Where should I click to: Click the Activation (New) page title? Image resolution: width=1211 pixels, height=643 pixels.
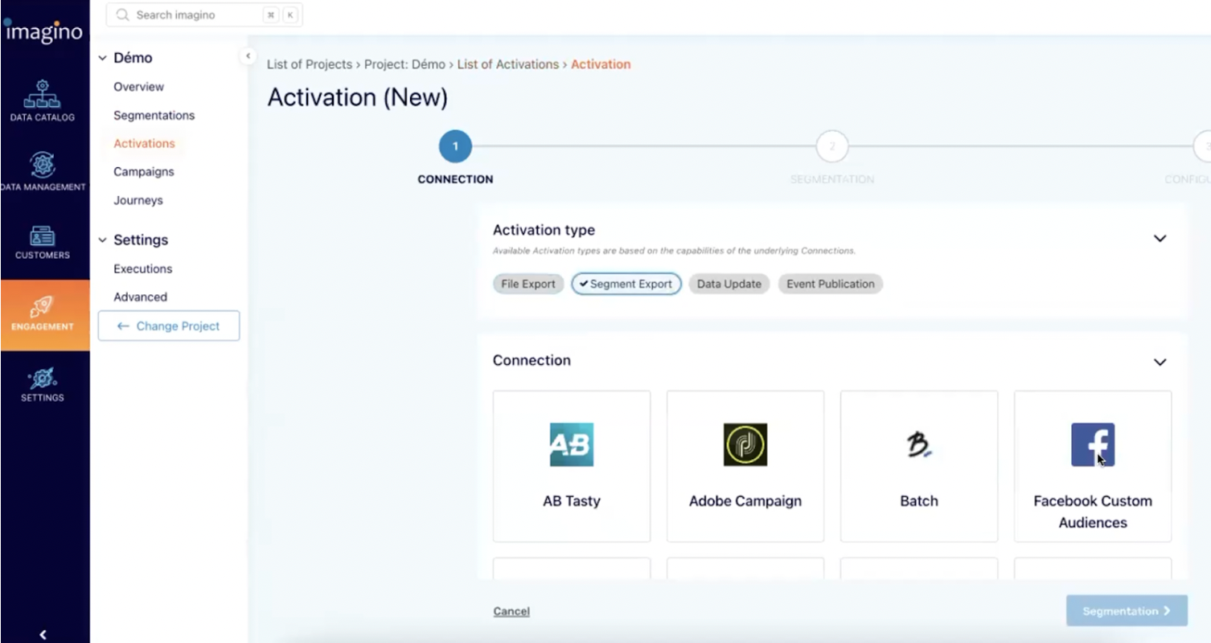357,97
